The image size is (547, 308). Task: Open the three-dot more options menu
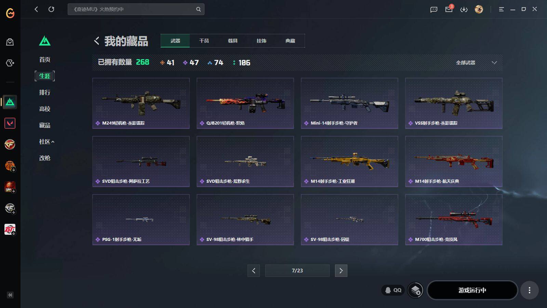point(530,290)
